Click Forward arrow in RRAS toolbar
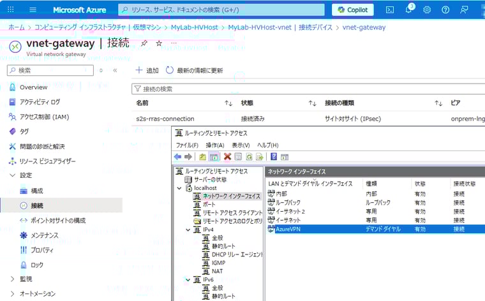485x301 pixels. (x=188, y=157)
